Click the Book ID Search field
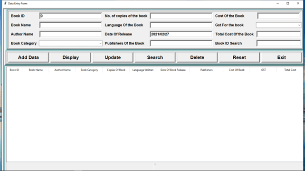This screenshot has height=171, width=305. coord(278,43)
